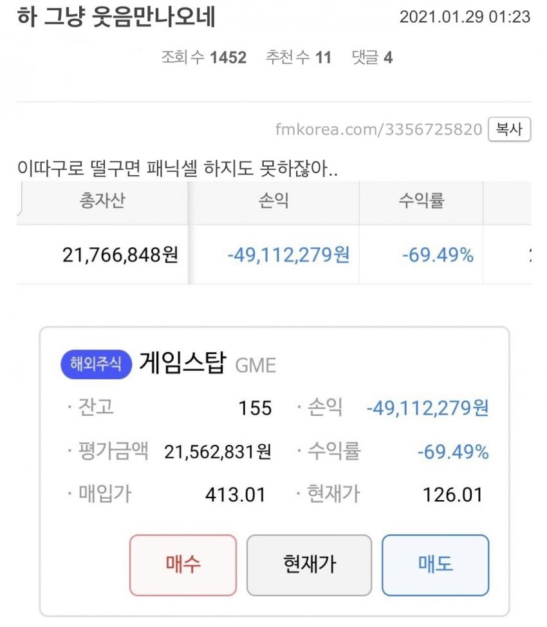Click the total assets value 21,766,848원
This screenshot has width=547, height=627.
point(120,255)
